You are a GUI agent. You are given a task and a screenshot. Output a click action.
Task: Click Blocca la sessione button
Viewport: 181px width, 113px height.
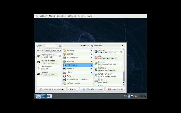pos(92,89)
